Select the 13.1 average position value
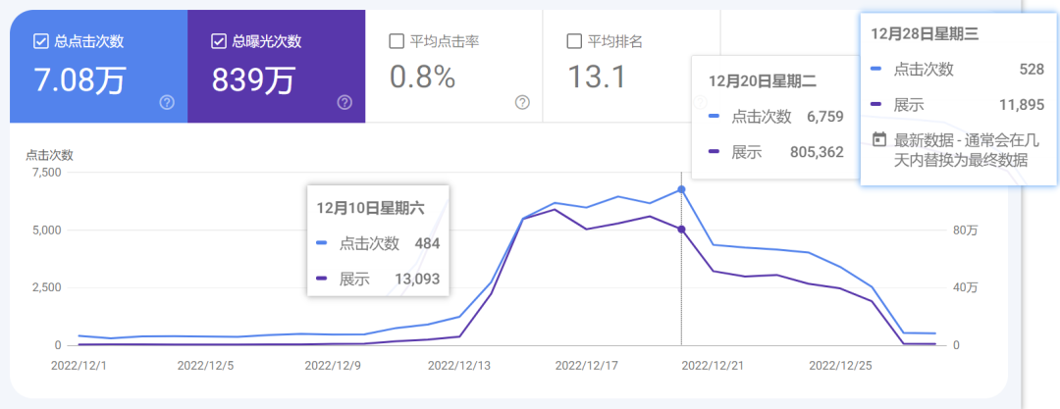 click(597, 77)
